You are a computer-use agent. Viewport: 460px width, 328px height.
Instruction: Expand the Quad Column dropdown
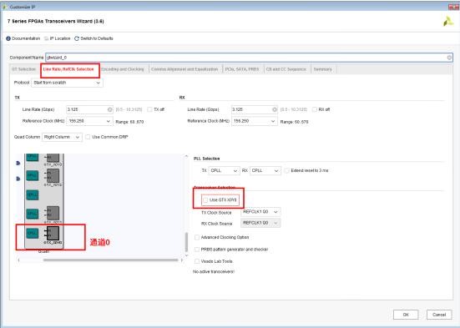62,137
